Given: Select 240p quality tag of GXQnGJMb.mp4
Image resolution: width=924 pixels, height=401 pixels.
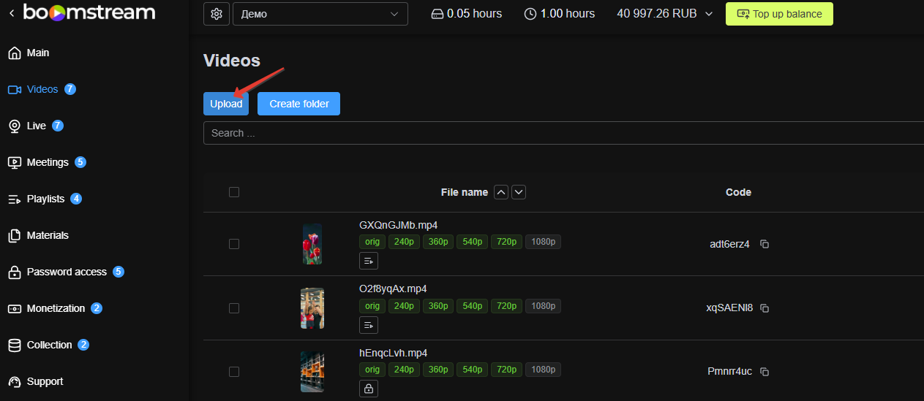Looking at the screenshot, I should click(x=404, y=242).
